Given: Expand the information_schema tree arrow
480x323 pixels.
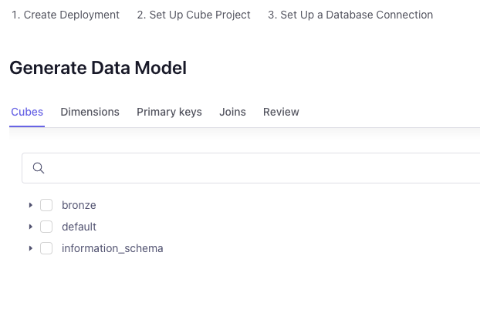Looking at the screenshot, I should [x=31, y=248].
